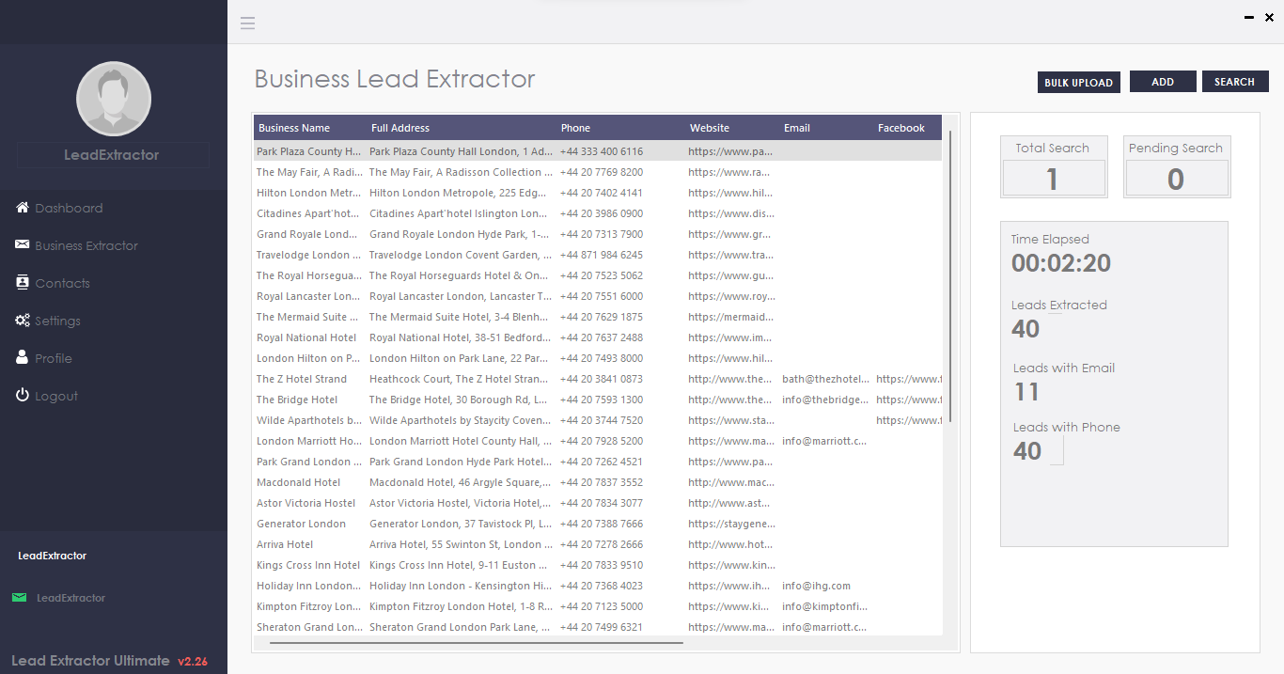
Task: Sort by the Business Name column header
Action: click(295, 128)
